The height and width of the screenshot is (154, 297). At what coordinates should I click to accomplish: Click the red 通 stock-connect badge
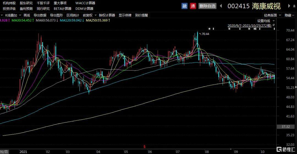[193, 6]
